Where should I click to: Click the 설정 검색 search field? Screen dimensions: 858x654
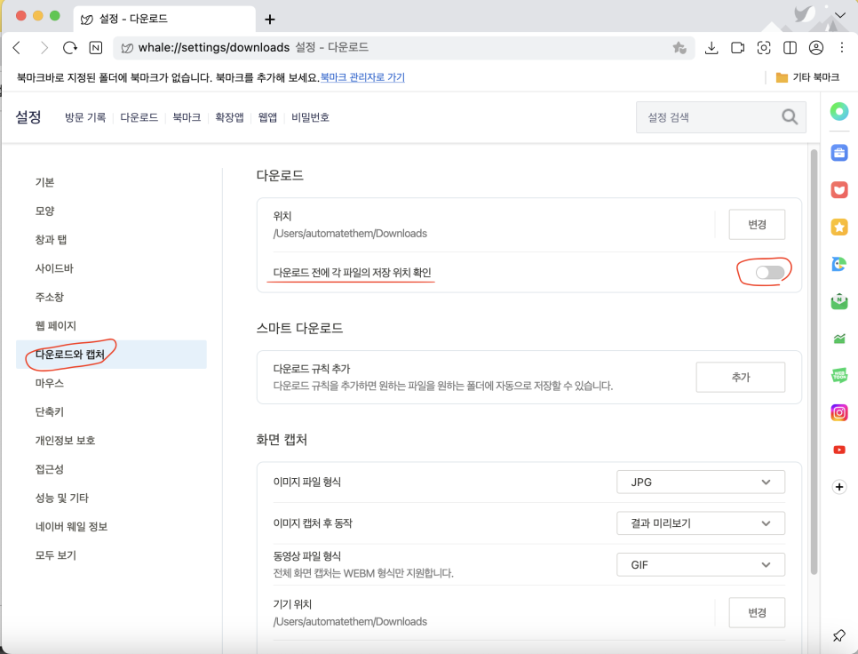[711, 117]
